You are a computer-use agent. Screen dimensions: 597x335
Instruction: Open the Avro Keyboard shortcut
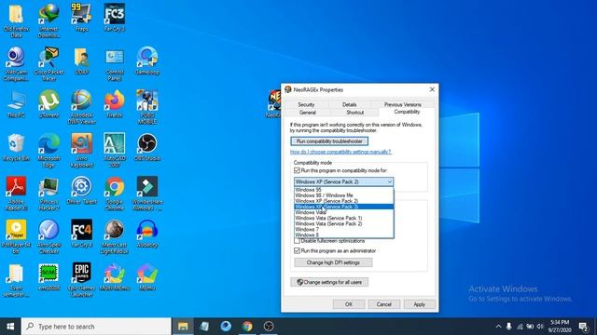pos(81,151)
